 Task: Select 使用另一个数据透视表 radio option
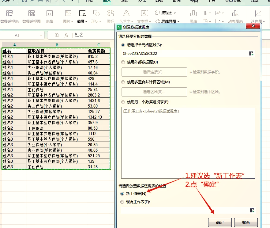click(123, 102)
